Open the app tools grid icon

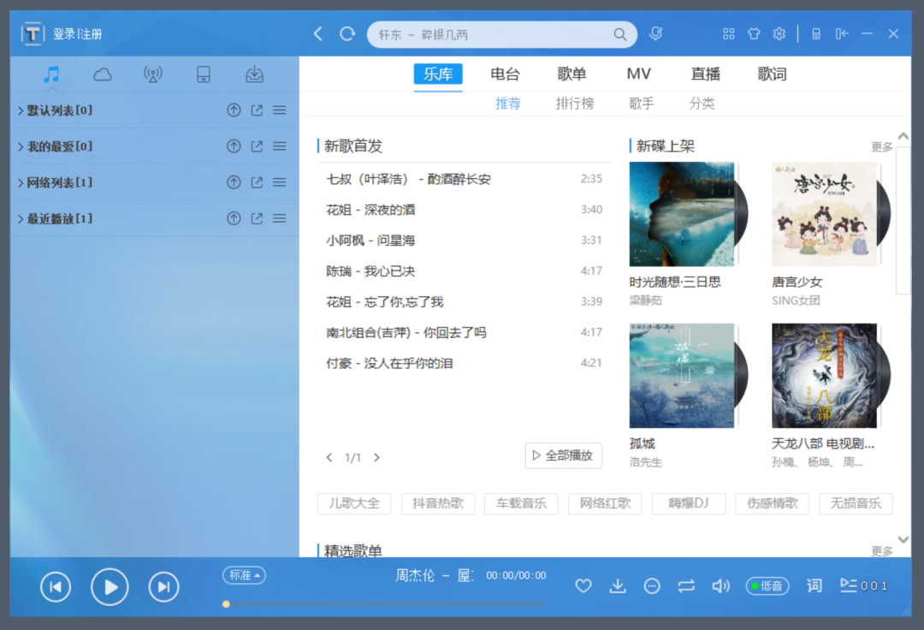(x=729, y=33)
